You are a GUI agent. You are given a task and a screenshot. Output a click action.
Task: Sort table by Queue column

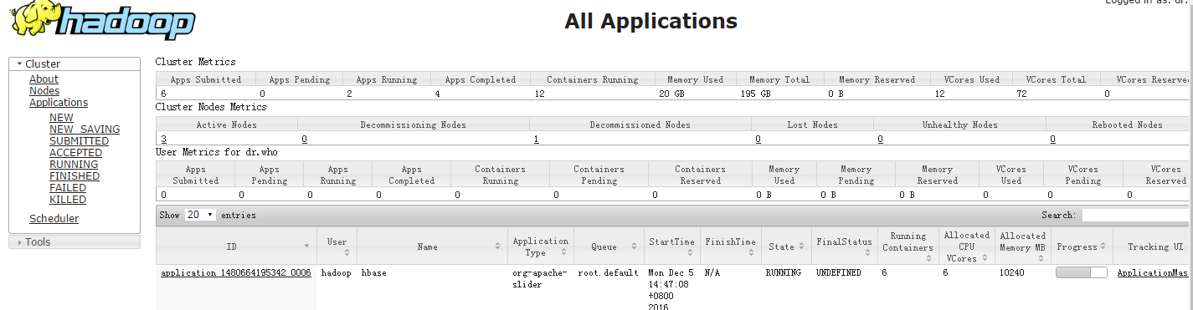[609, 246]
